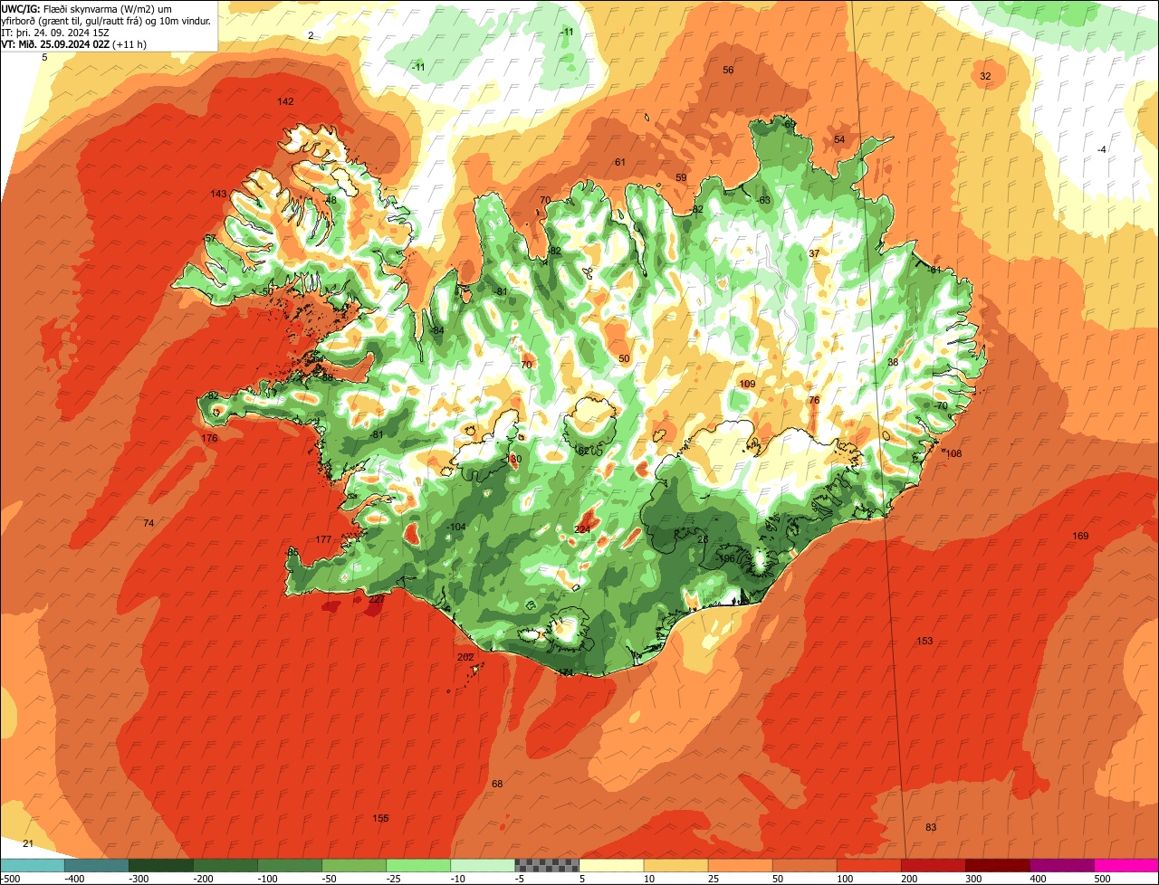Click the map value '21'

pos(28,844)
